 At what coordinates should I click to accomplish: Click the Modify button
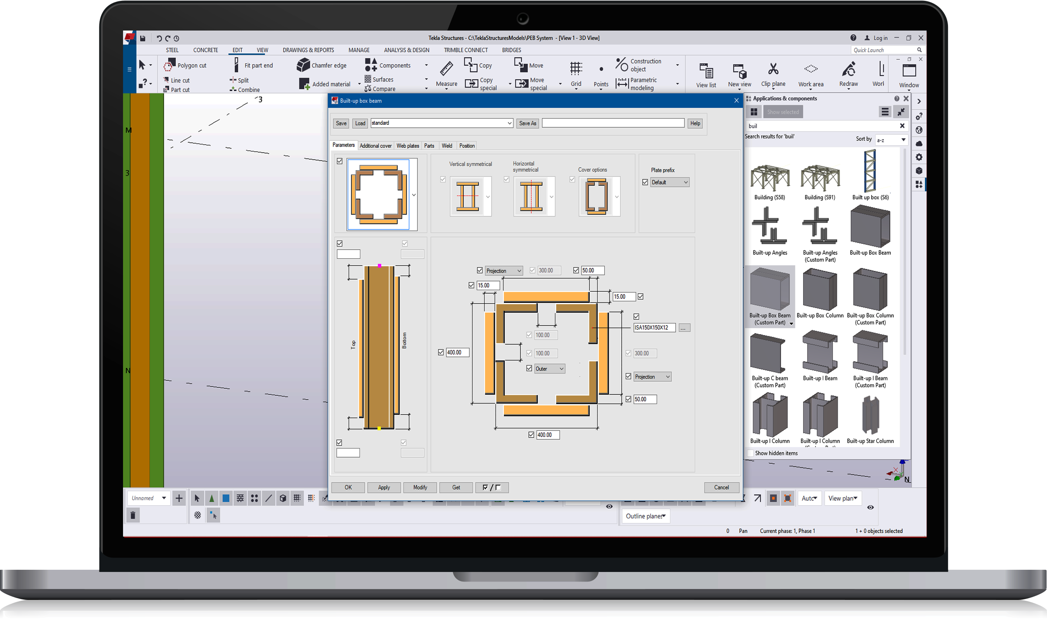pyautogui.click(x=420, y=488)
